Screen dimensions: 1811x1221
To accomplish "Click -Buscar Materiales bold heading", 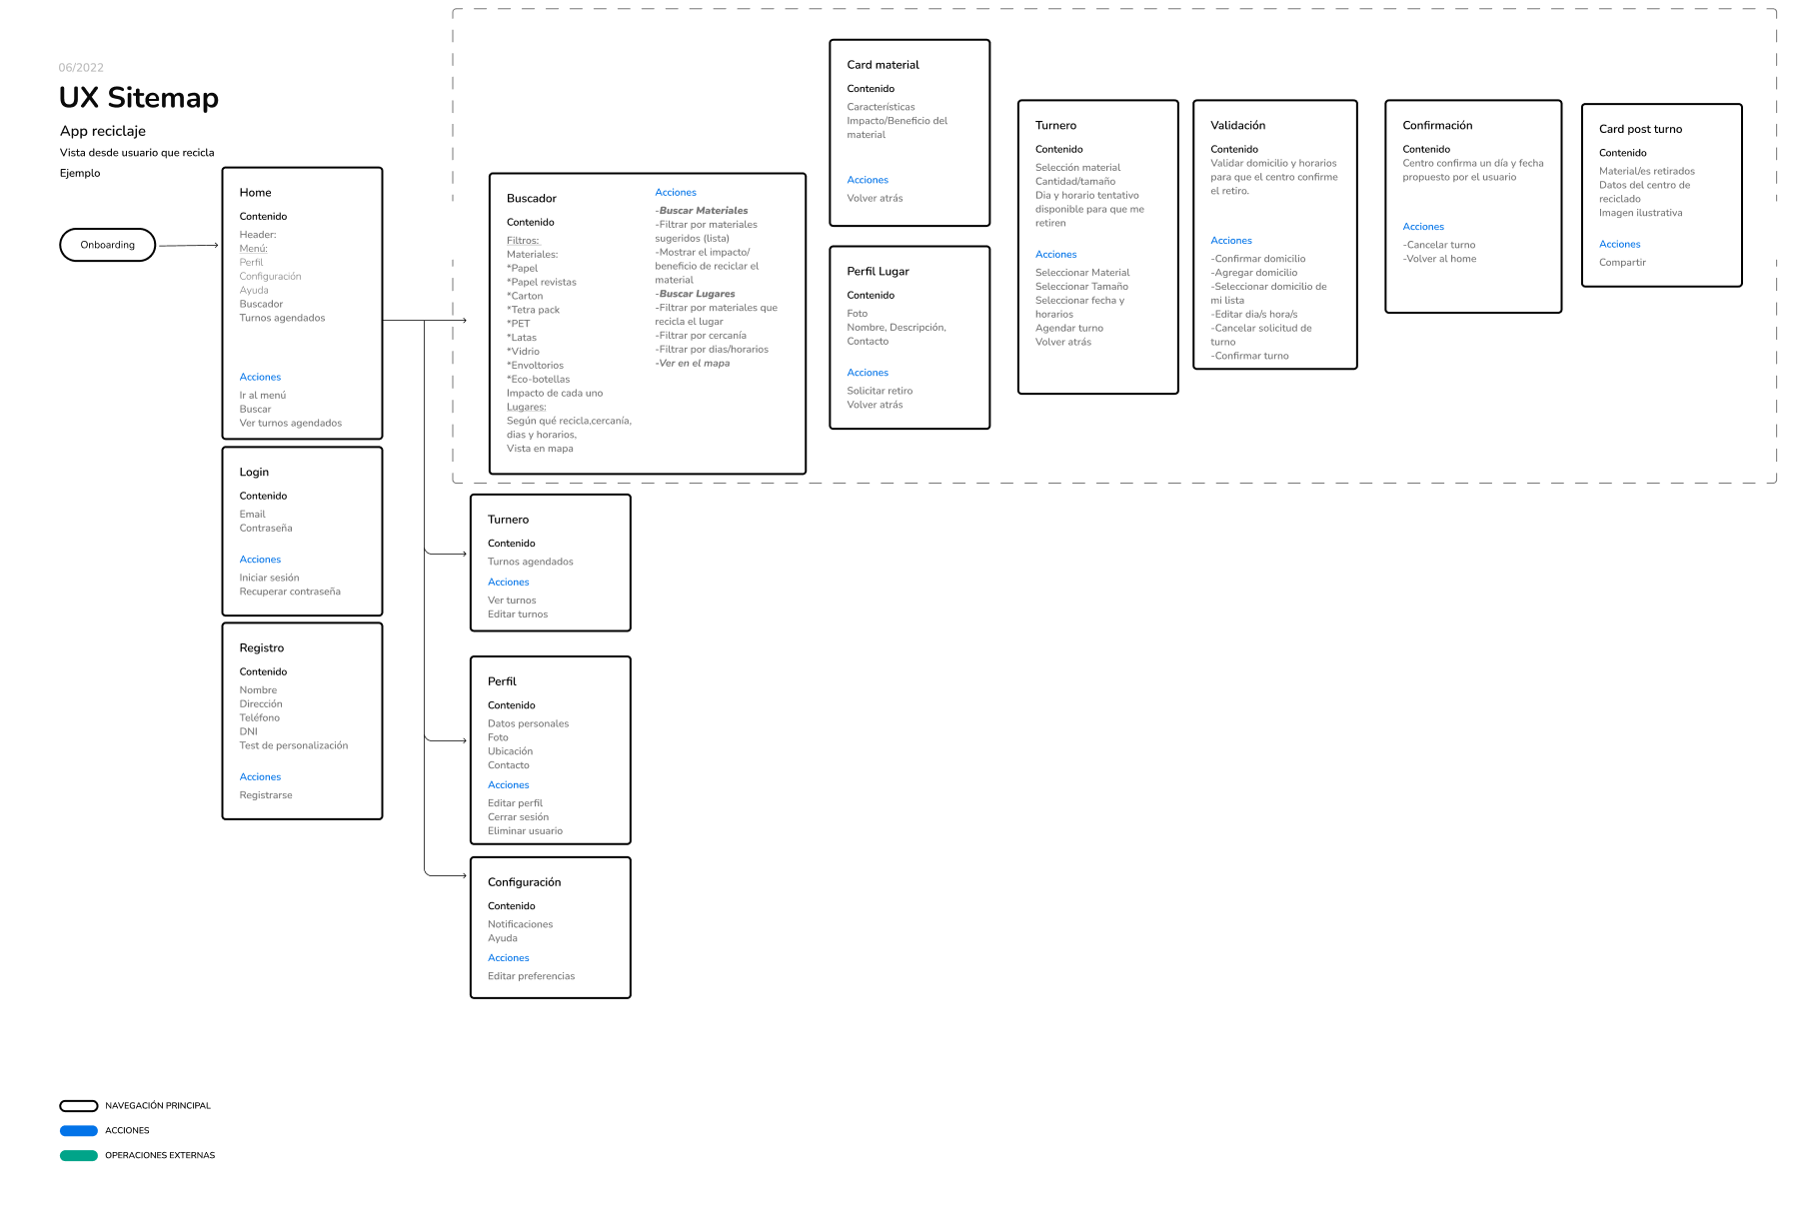I will [702, 212].
